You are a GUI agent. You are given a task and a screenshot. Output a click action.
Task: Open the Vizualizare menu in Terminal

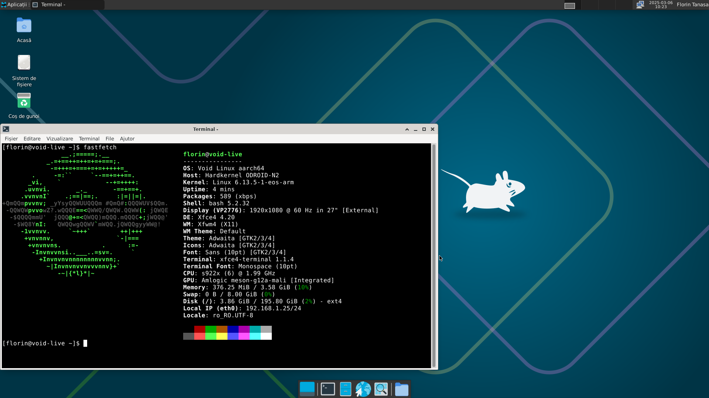[59, 139]
